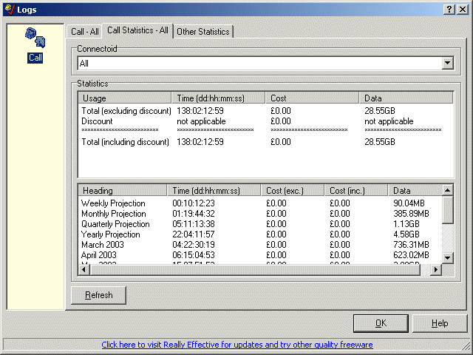Select the March 2003 row
The width and height of the screenshot is (473, 355).
pyautogui.click(x=260, y=245)
